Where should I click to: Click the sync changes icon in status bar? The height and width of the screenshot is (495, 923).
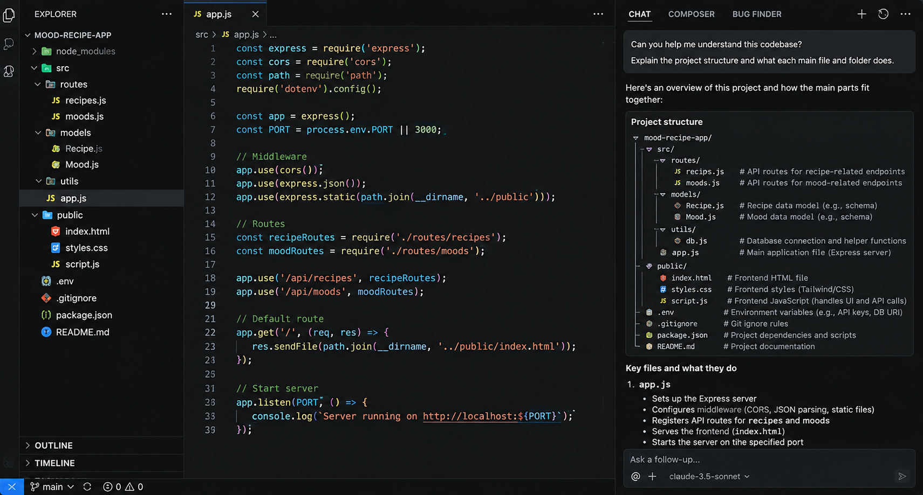[87, 487]
